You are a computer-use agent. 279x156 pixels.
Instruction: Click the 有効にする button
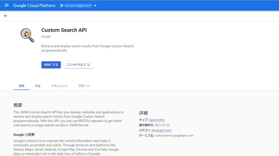point(51,65)
